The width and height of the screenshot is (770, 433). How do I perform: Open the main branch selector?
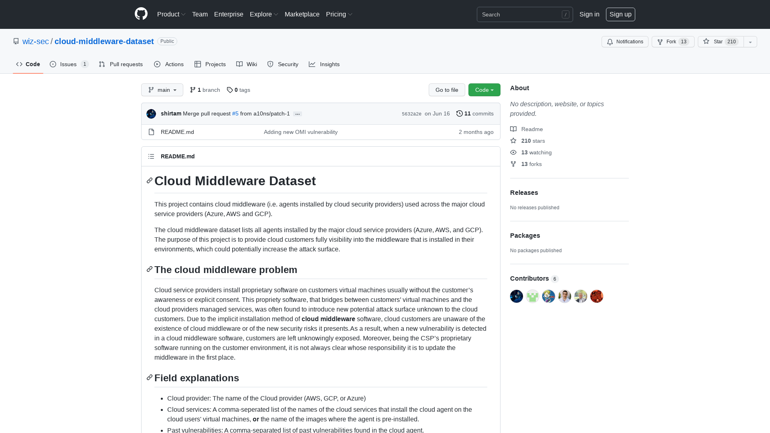162,90
